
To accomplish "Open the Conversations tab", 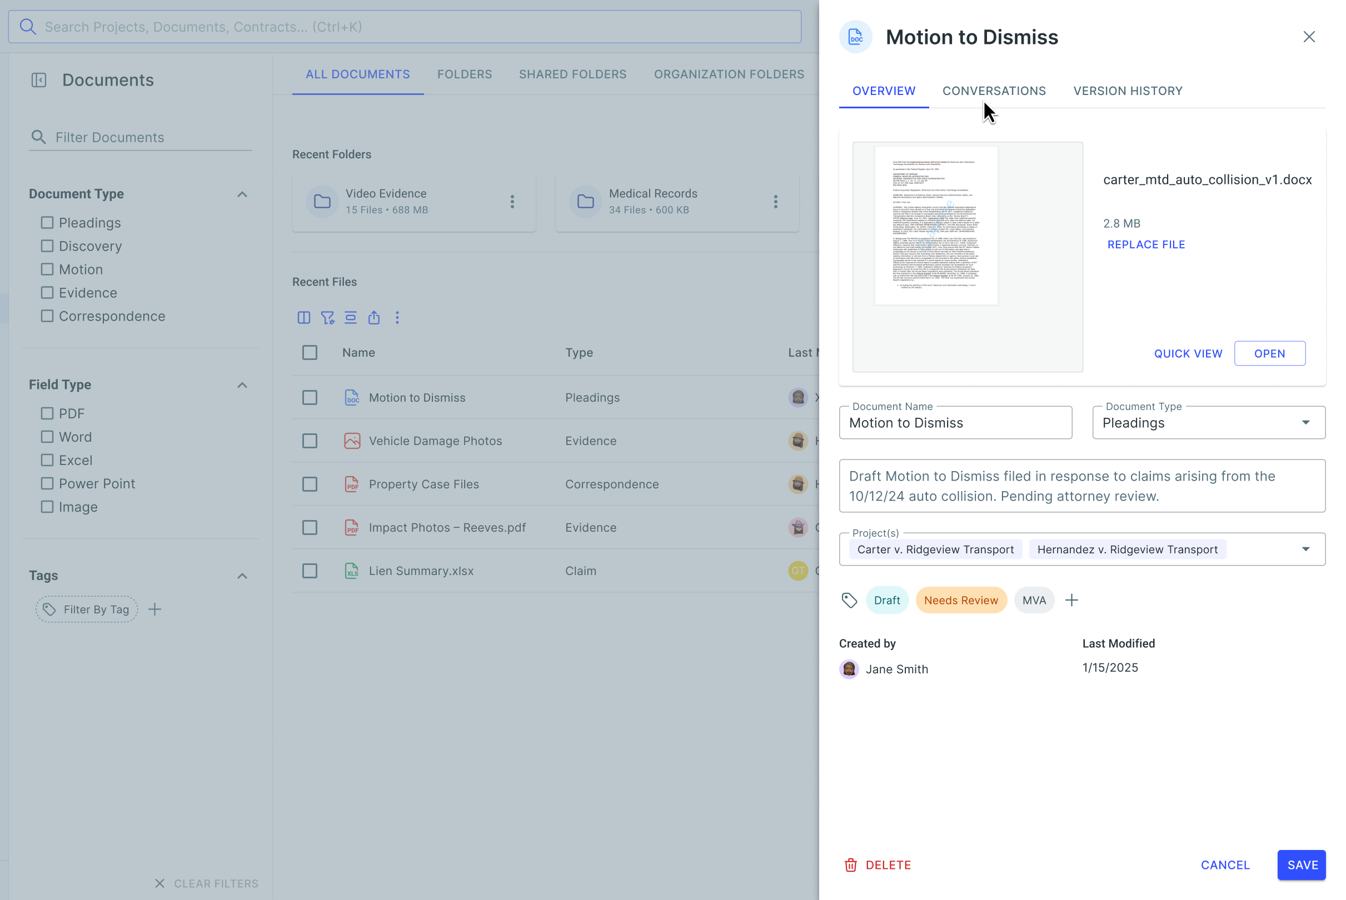I will 994,91.
